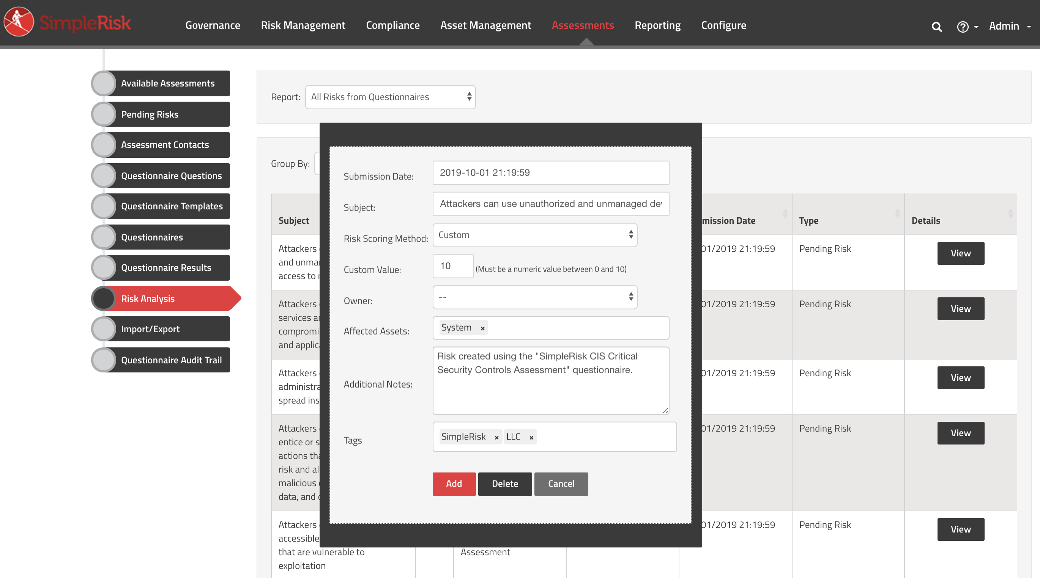Click the Assessments menu tab
Screen dimensions: 1040x578
(583, 25)
